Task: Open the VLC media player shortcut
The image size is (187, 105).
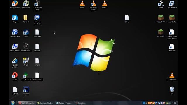Action: coord(93,5)
